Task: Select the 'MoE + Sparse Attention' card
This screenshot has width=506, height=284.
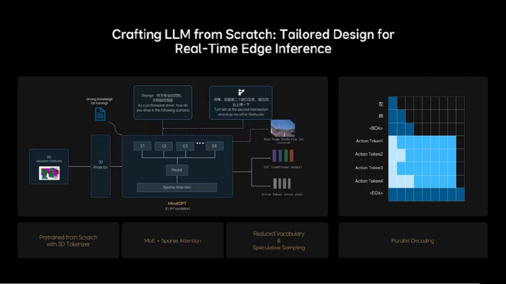Action: [x=173, y=240]
